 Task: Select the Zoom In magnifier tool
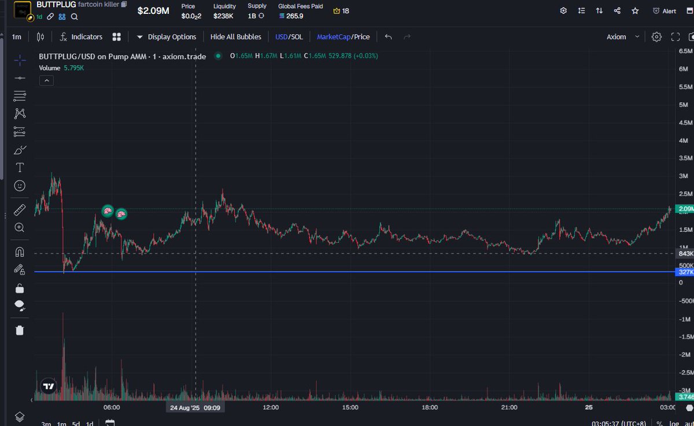pos(20,228)
